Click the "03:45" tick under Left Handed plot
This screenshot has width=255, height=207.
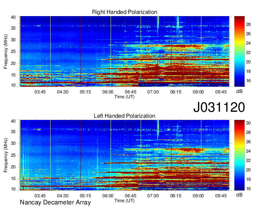[x=40, y=196]
